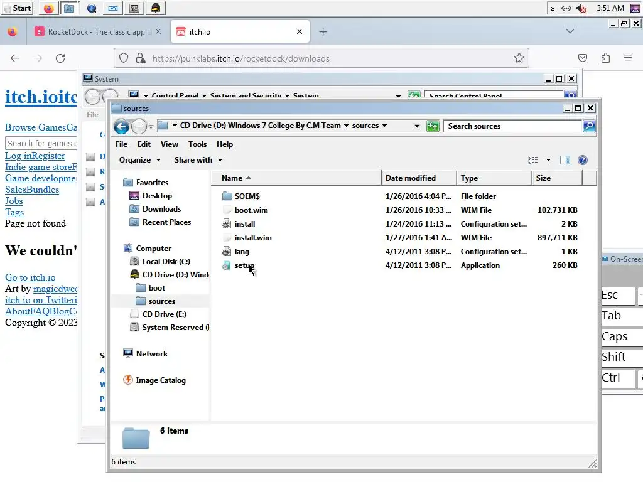Select the install configuration file icon

coord(226,224)
